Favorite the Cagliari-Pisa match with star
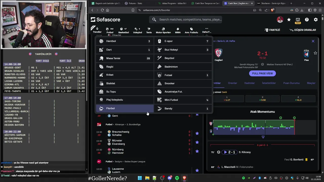 (x=315, y=53)
